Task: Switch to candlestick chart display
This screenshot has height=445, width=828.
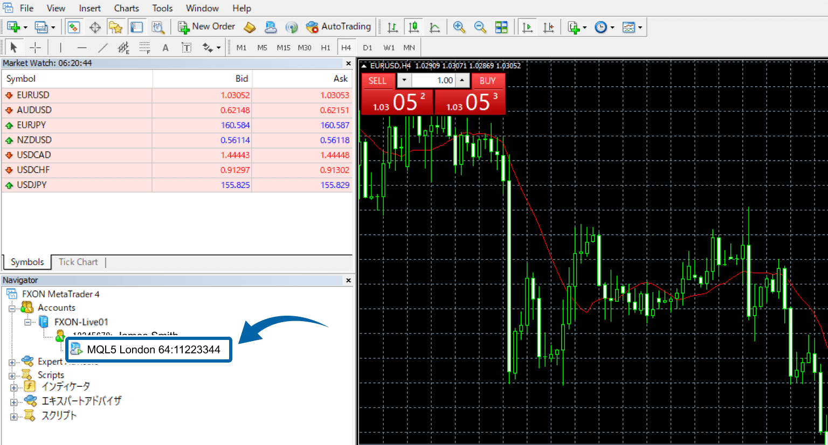Action: pos(414,27)
